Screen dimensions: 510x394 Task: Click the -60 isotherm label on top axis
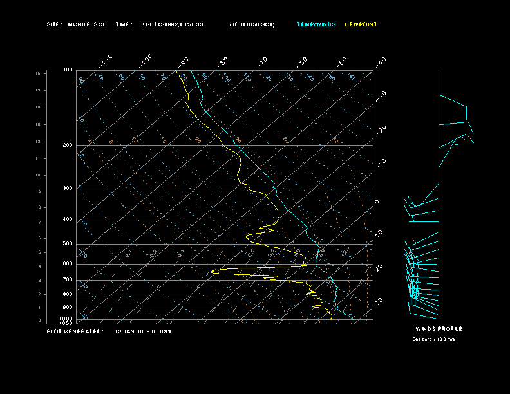pos(302,62)
